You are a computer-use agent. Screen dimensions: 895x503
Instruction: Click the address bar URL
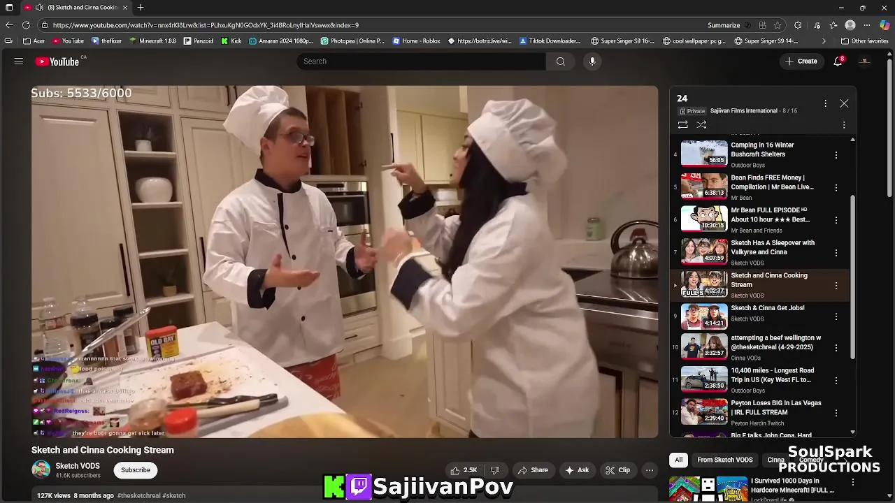(206, 25)
